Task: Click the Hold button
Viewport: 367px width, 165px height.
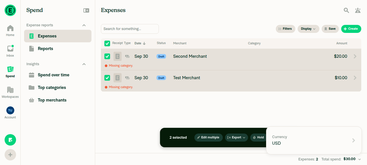Action: tap(258, 138)
